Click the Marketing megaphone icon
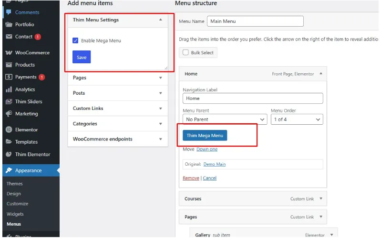Screen dimensions: 380x238 tap(9, 114)
